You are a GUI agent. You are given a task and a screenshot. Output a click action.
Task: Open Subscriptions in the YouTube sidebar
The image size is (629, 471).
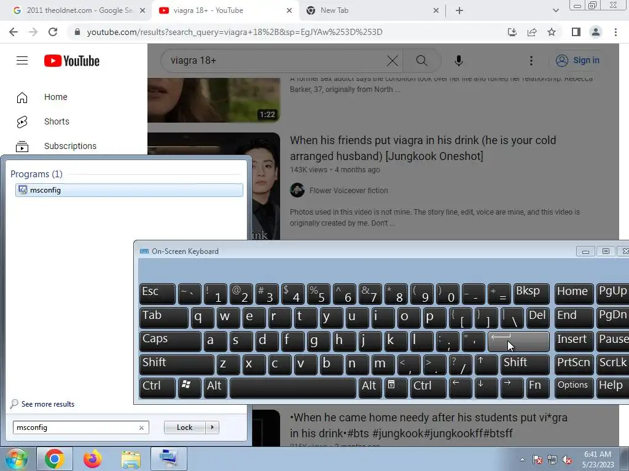(x=70, y=146)
